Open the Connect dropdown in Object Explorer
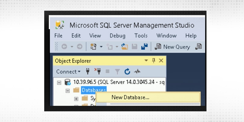The height and width of the screenshot is (122, 244). tap(68, 72)
